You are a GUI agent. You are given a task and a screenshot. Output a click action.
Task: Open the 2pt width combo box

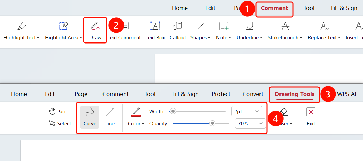point(247,112)
